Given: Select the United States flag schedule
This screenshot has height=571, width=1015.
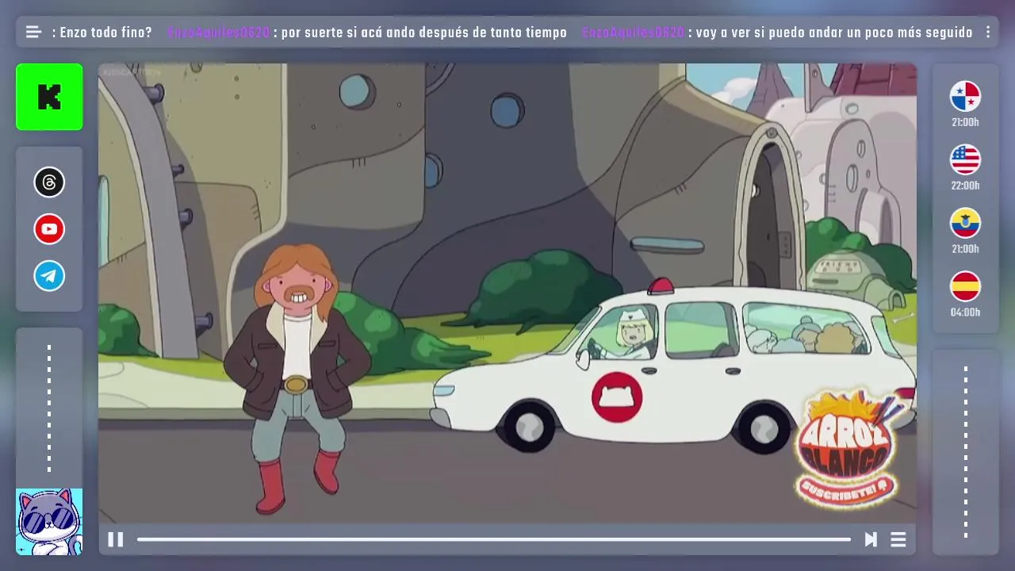Looking at the screenshot, I should click(x=965, y=159).
